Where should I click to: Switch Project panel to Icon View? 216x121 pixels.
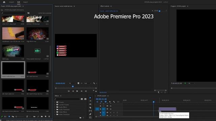9,117
